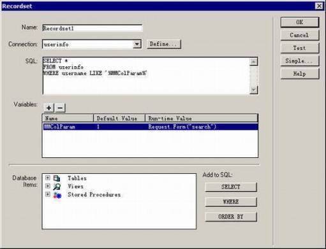Click the Cancel button
Viewport: 326px width, 249px height.
[x=300, y=35]
